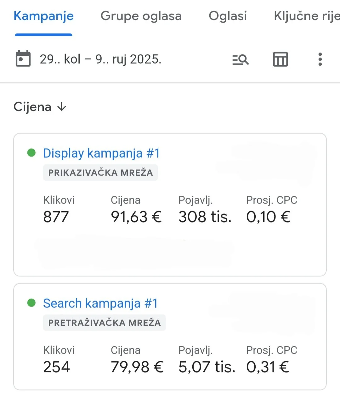This screenshot has width=340, height=396.
Task: Click green status dot of Search kampanja
Action: [31, 303]
